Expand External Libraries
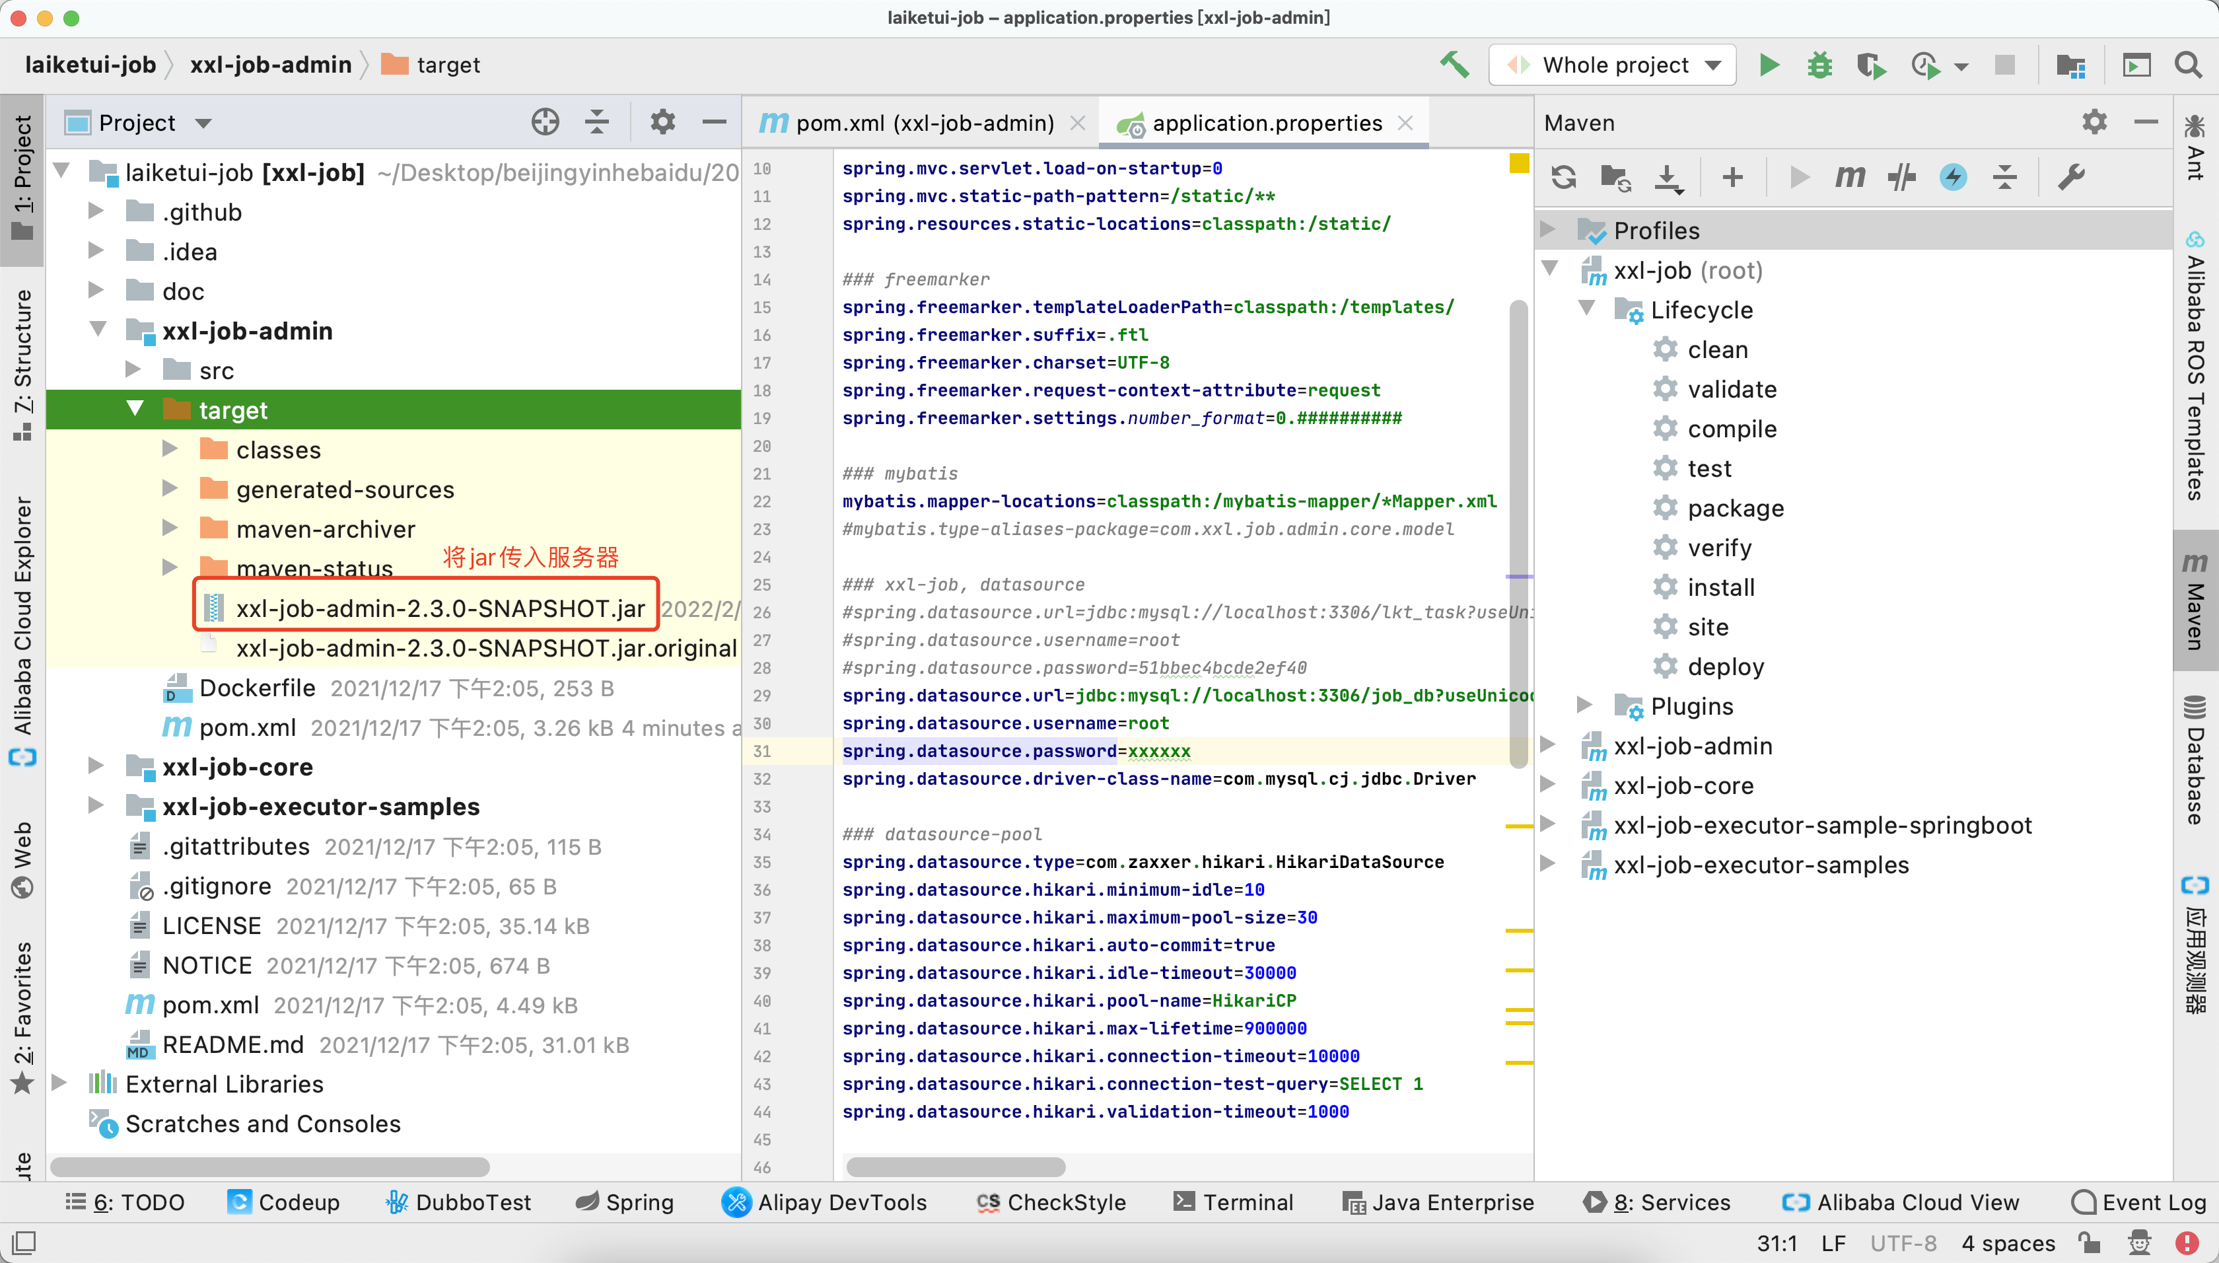This screenshot has width=2219, height=1263. 59,1083
